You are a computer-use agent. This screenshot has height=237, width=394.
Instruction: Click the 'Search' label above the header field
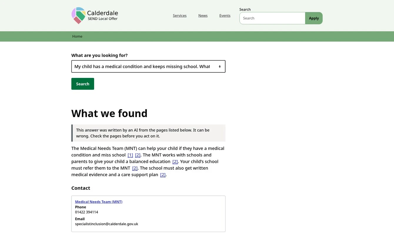coord(245,9)
